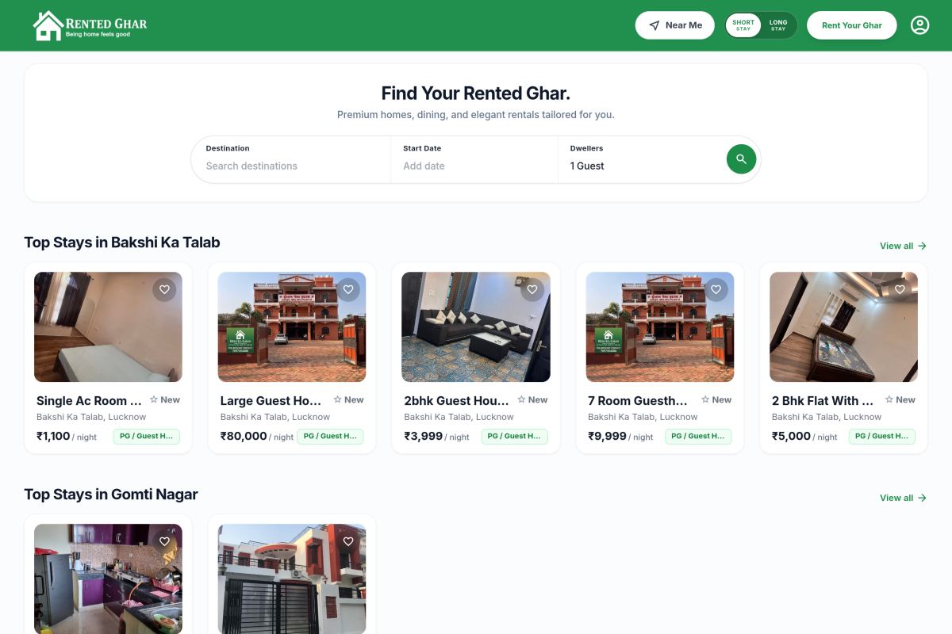The height and width of the screenshot is (634, 952).
Task: Click PG / Guest H tag under ₹80,000
Action: click(x=330, y=436)
